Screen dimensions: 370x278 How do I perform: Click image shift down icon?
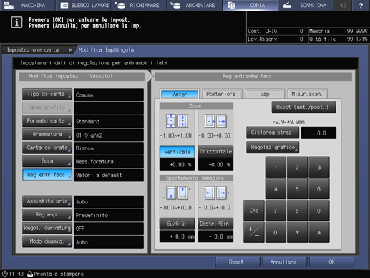pyautogui.click(x=171, y=193)
